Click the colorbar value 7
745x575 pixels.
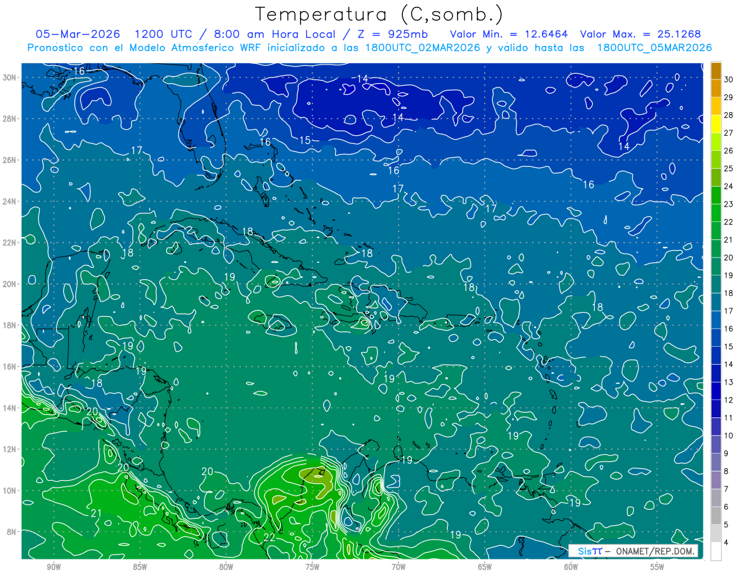click(726, 489)
